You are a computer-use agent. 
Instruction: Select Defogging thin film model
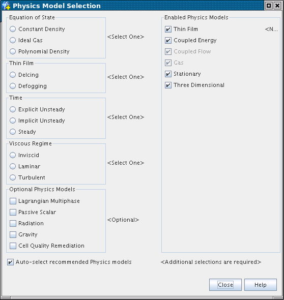tap(13, 86)
